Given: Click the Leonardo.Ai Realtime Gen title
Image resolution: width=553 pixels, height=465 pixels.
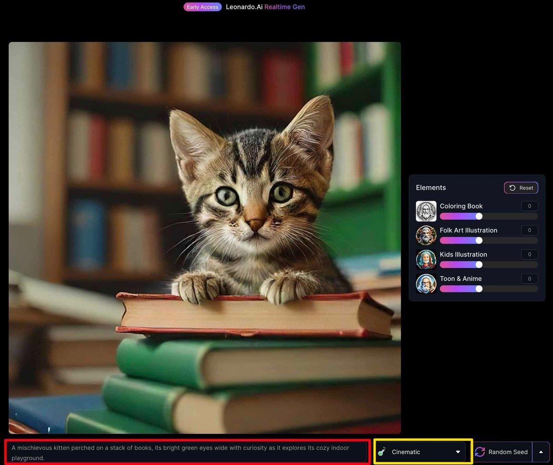Looking at the screenshot, I should [265, 7].
